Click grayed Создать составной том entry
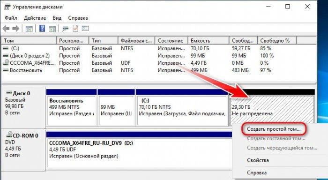Screen dimensions: 328x180 (276, 138)
